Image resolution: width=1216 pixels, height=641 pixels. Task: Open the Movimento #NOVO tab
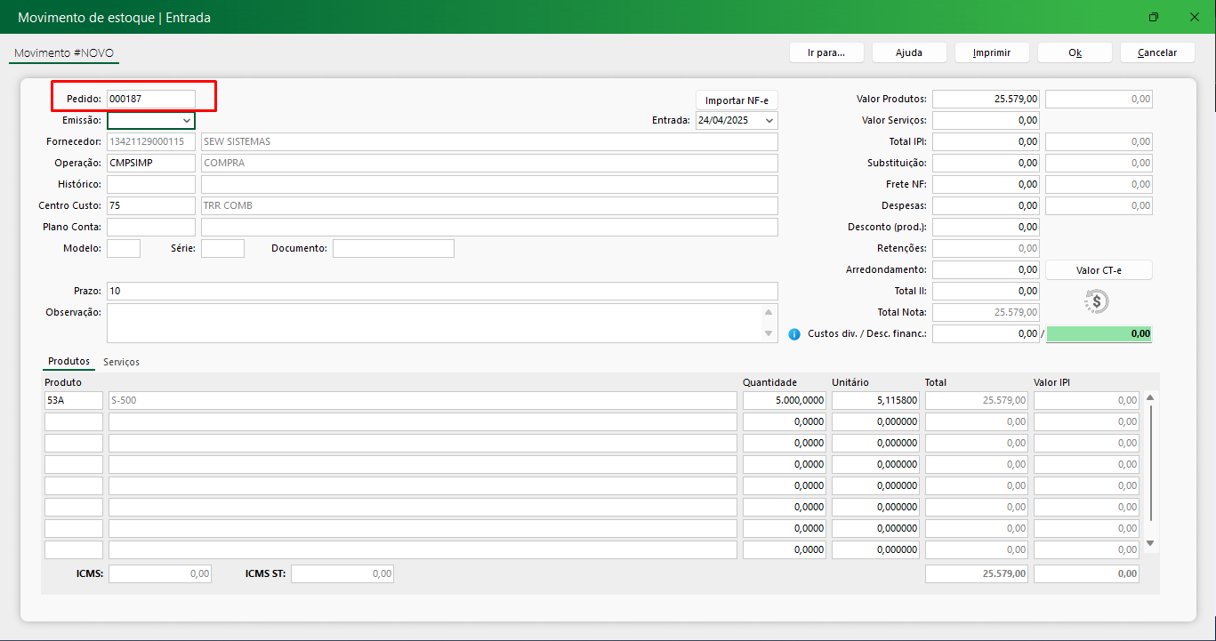[64, 53]
